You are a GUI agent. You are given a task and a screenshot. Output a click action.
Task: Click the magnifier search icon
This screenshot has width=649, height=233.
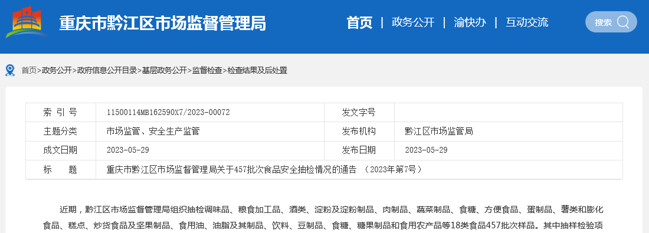623,22
